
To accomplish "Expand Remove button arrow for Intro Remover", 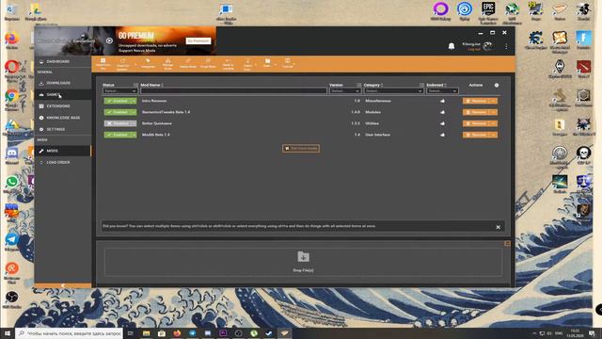I will 494,101.
